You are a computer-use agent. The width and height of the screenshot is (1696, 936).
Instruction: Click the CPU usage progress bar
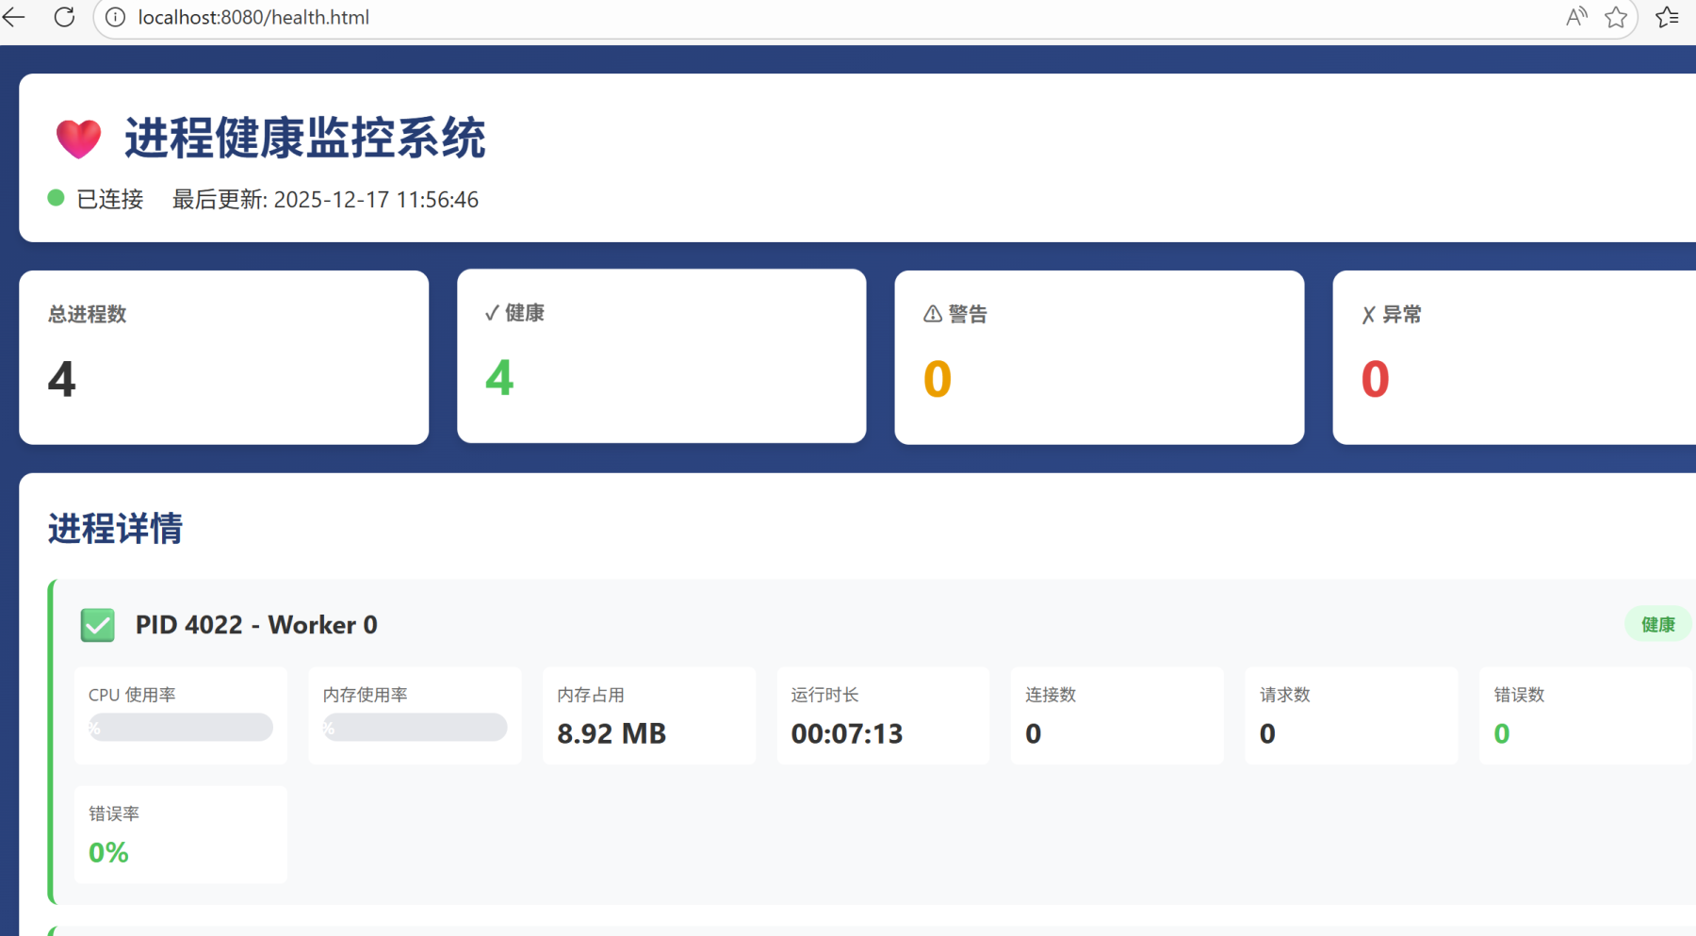tap(181, 727)
